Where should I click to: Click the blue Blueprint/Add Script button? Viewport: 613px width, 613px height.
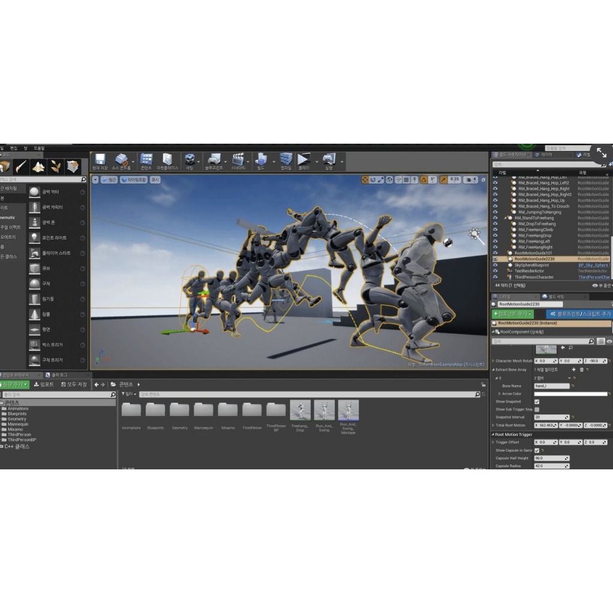(579, 314)
